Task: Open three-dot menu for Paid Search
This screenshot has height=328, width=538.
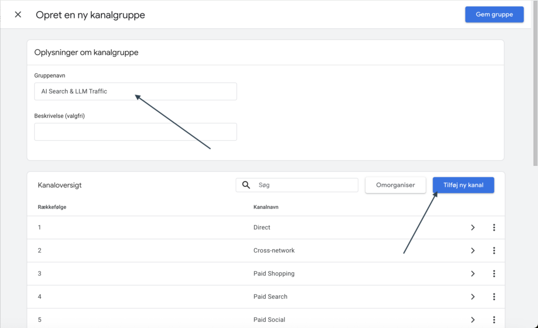Action: pyautogui.click(x=494, y=297)
